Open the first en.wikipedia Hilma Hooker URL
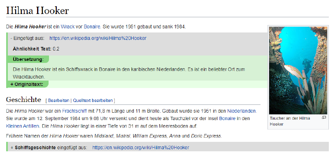335x155 pixels. click(x=98, y=38)
